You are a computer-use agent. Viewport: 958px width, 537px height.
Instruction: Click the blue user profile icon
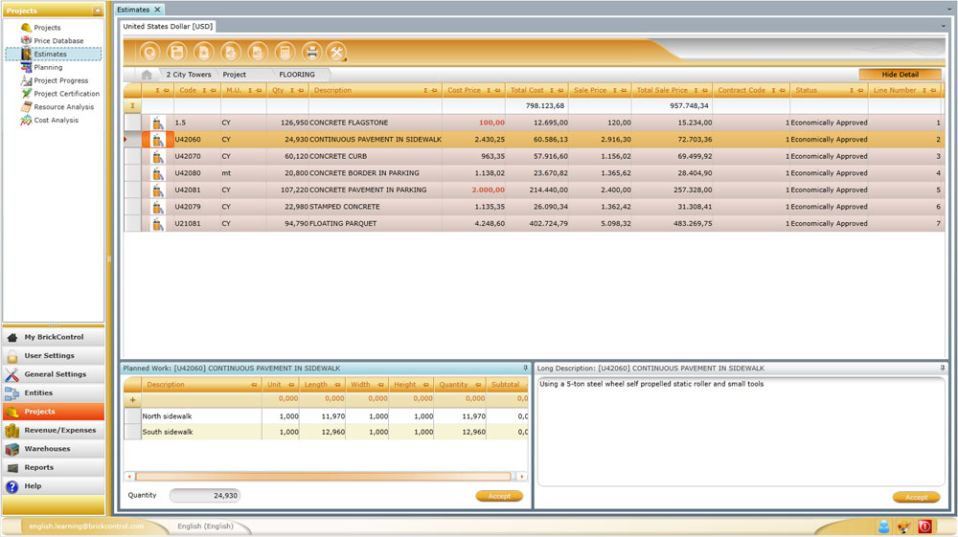coord(883,526)
